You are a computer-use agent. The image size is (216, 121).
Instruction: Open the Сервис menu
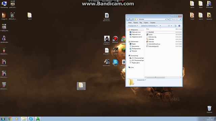point(146,23)
